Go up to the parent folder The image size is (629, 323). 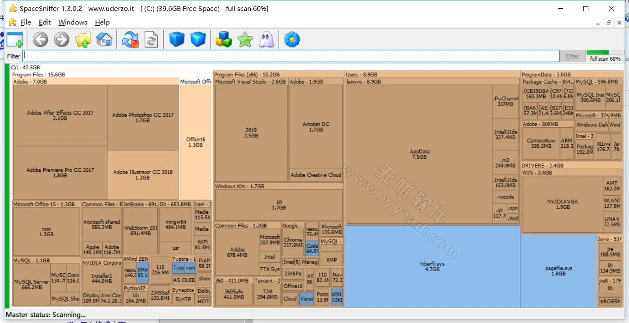click(83, 39)
